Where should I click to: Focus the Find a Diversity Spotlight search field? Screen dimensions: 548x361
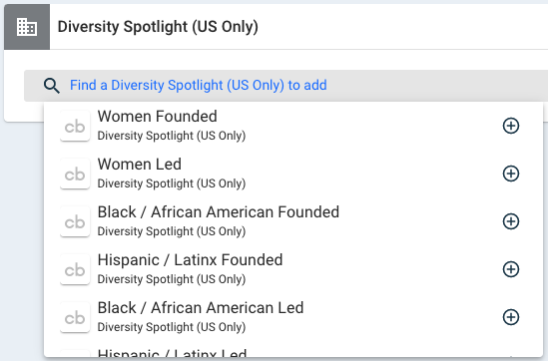tap(285, 86)
